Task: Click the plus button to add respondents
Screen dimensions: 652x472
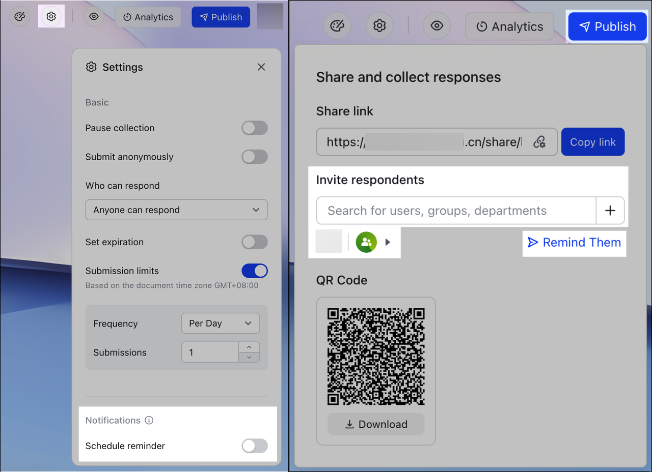Action: pyautogui.click(x=610, y=211)
